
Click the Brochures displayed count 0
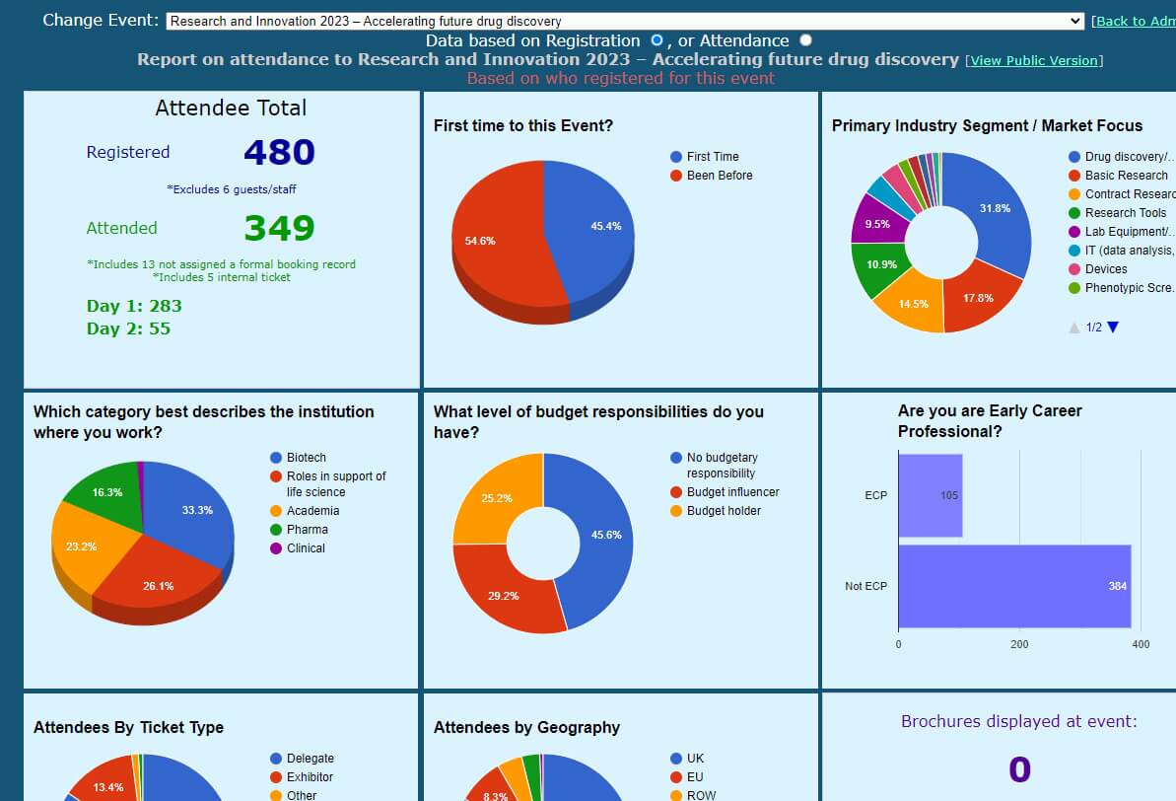tap(1019, 769)
